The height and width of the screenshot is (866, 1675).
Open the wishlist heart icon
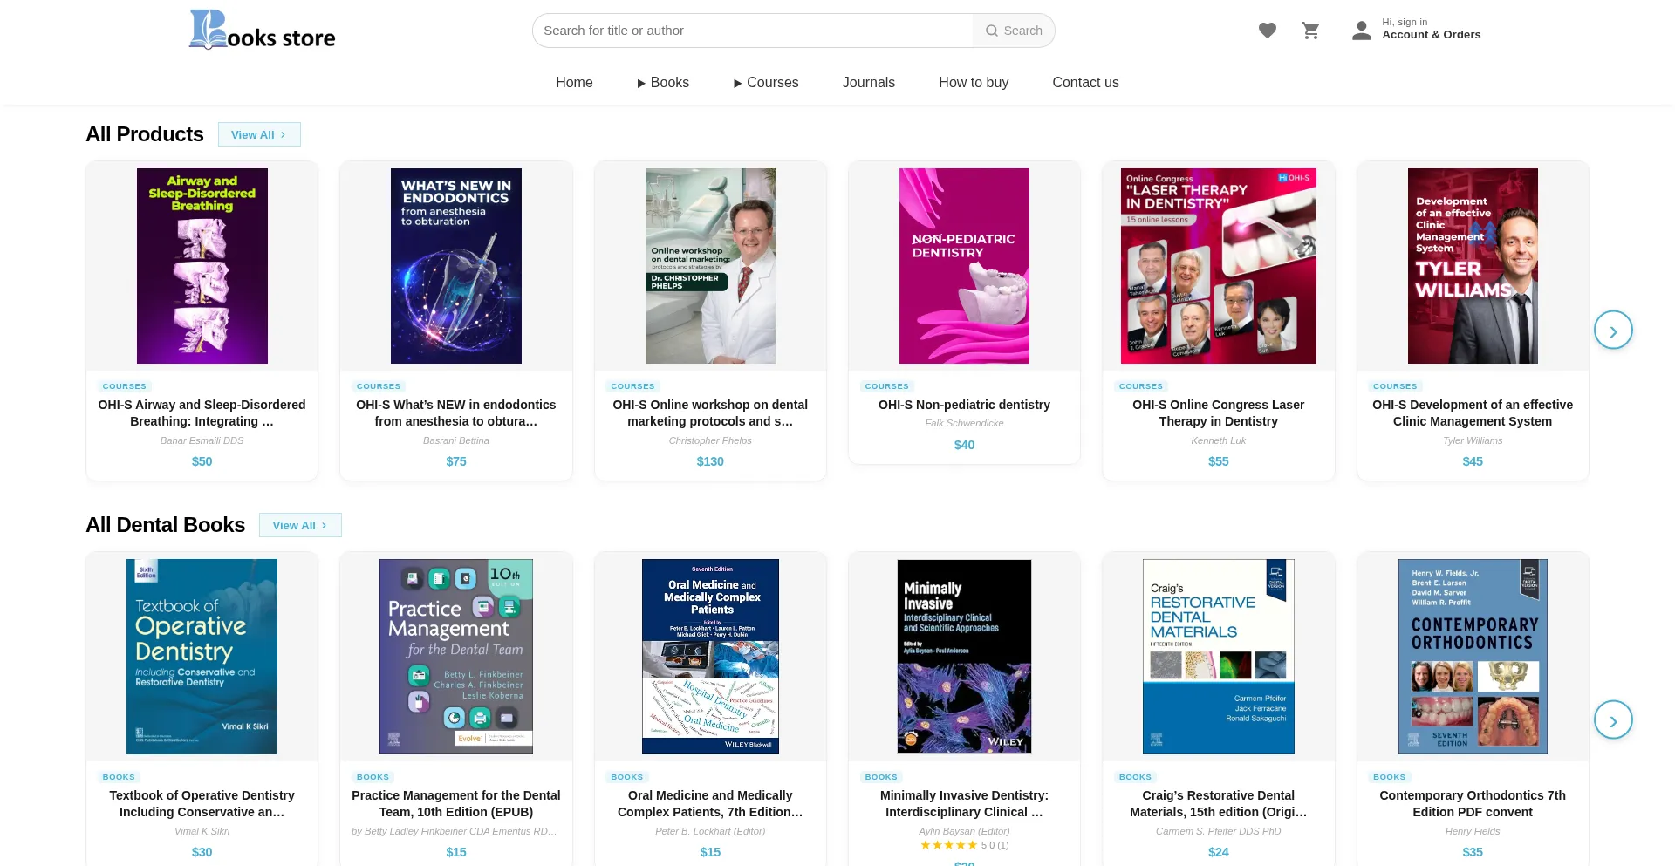[x=1268, y=31]
